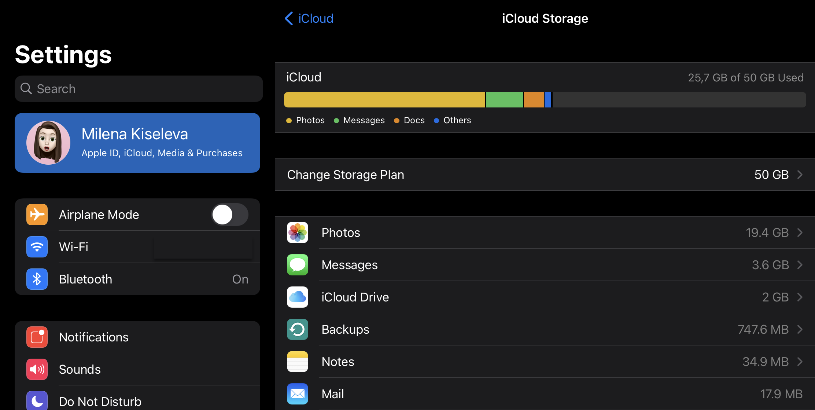Tap the Wi-Fi icon

point(37,247)
